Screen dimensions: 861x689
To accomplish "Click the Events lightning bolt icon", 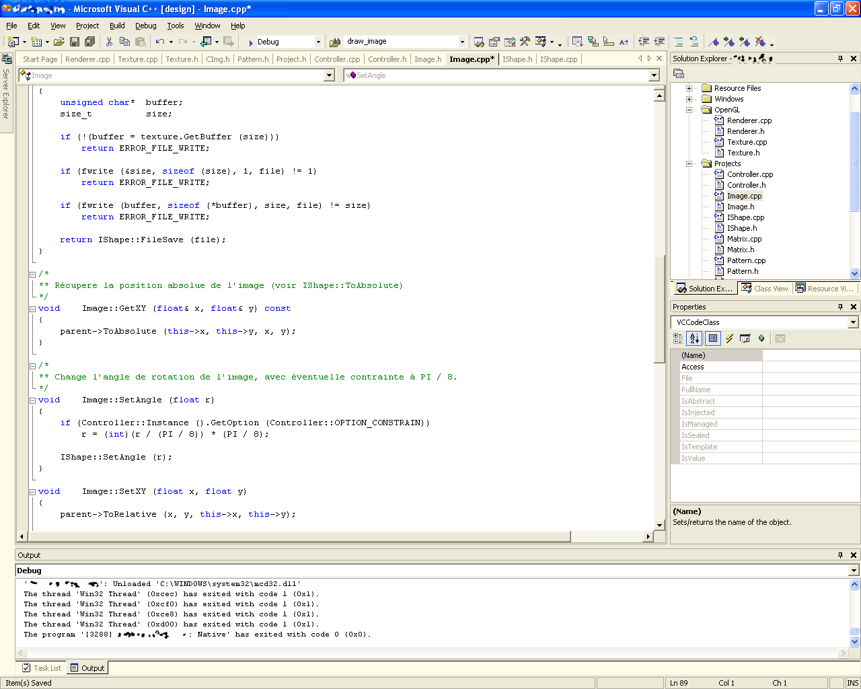I will click(729, 338).
